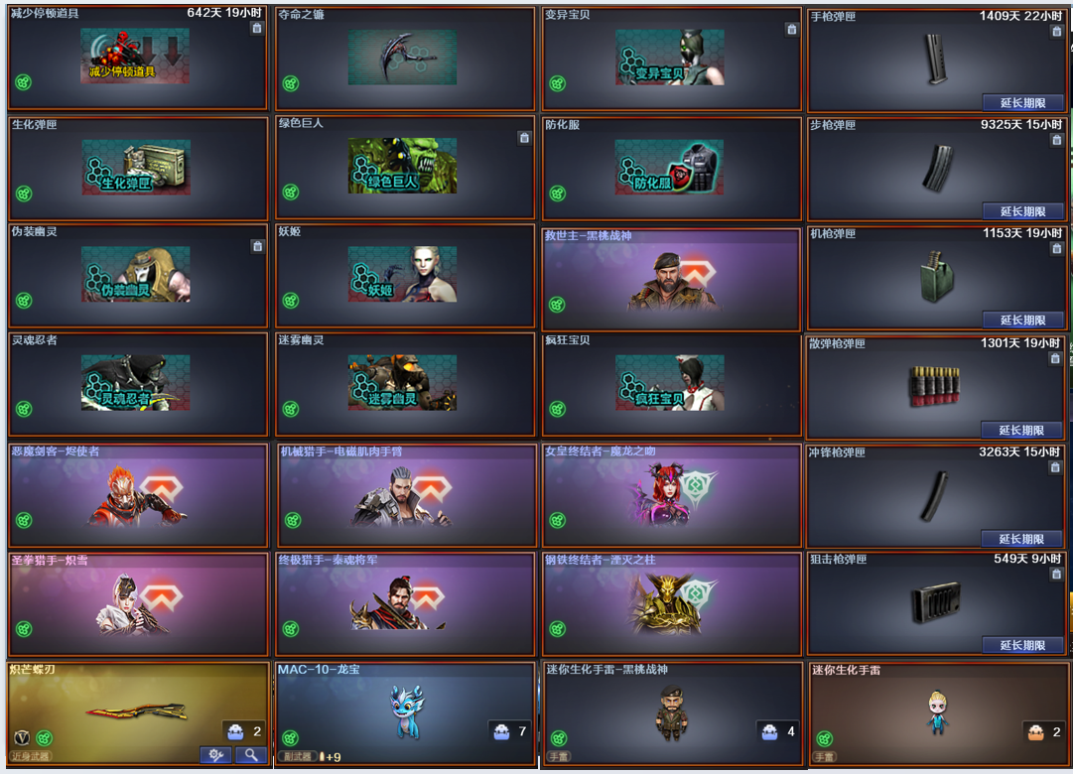Click the bag icon on 迷你生化手雷-黑桃战神 card
The height and width of the screenshot is (774, 1073).
coord(769,731)
